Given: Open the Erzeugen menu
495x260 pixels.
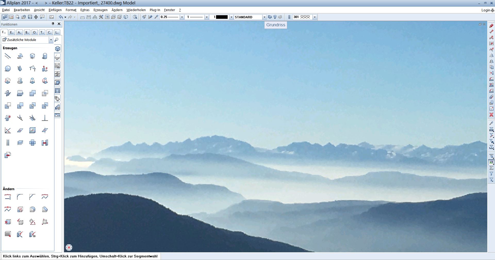Looking at the screenshot, I should click(x=100, y=10).
